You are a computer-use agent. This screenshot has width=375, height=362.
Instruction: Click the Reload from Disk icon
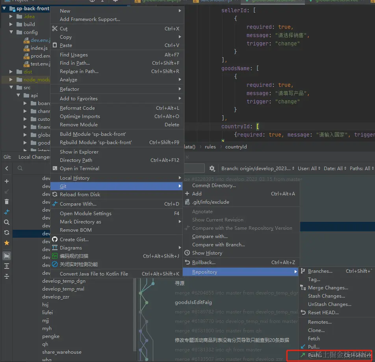(55, 195)
